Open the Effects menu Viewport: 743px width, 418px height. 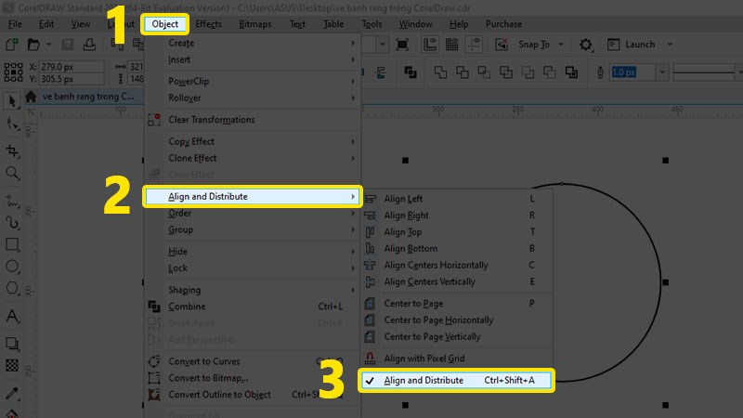click(208, 24)
